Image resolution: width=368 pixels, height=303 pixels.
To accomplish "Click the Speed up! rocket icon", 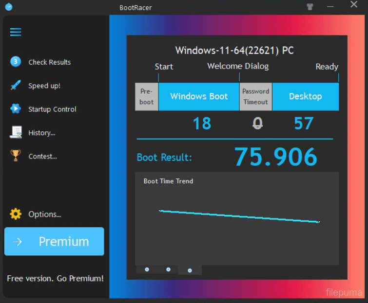I will 16,86.
